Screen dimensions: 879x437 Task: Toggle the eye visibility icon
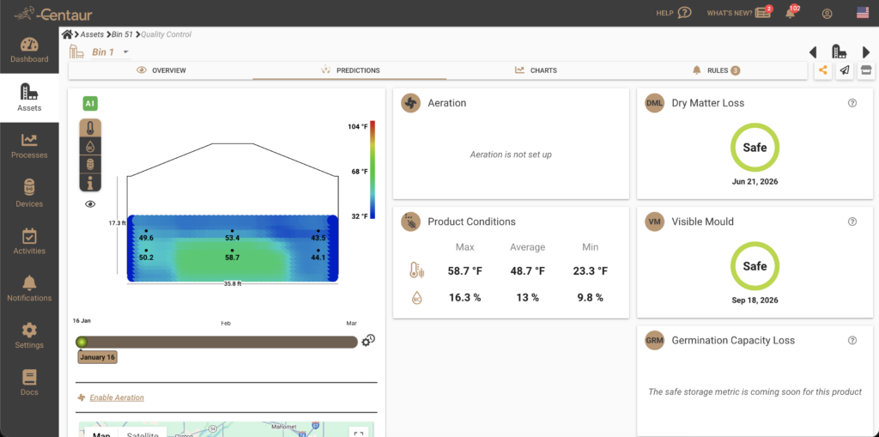tap(90, 204)
